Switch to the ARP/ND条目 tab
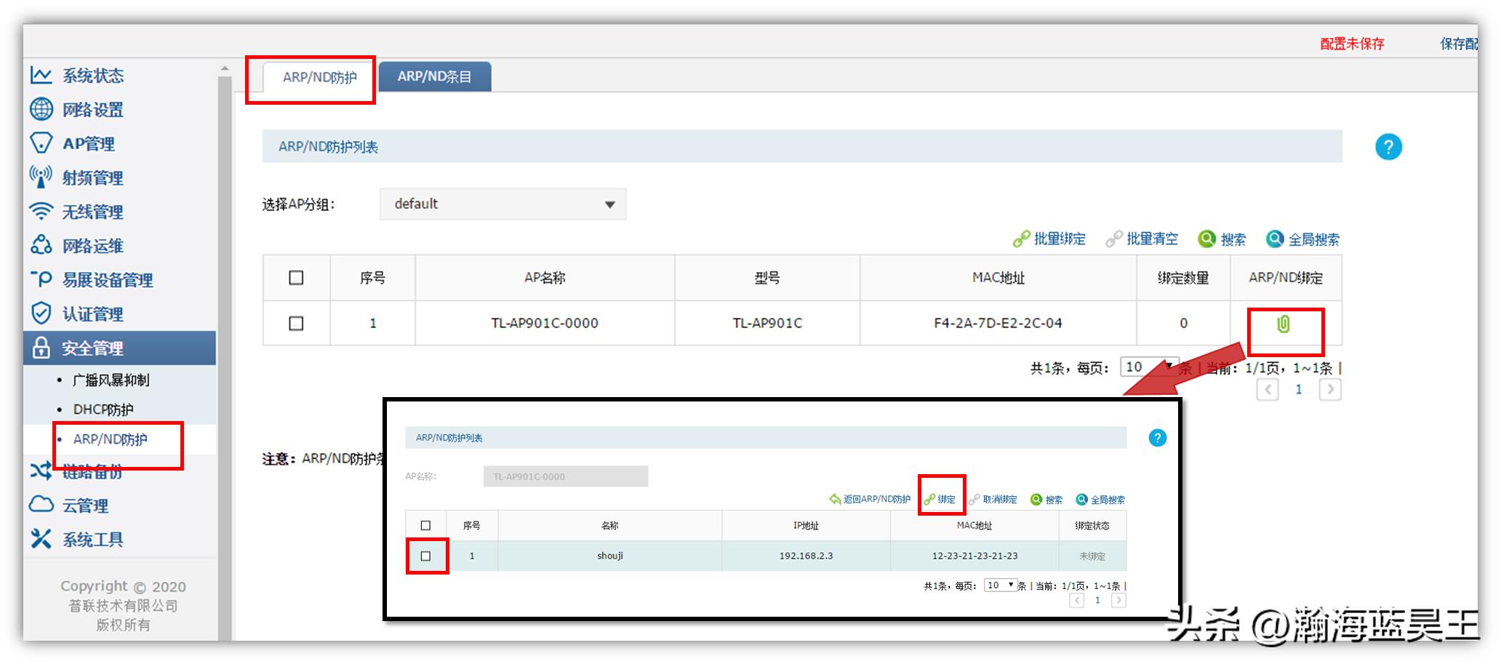 pyautogui.click(x=435, y=77)
